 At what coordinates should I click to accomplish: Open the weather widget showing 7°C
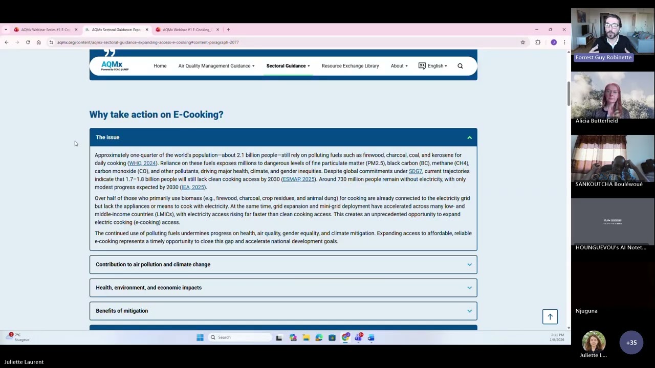(x=18, y=337)
